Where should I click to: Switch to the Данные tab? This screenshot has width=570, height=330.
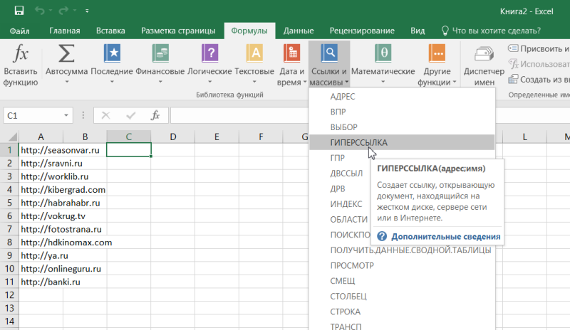(x=299, y=31)
